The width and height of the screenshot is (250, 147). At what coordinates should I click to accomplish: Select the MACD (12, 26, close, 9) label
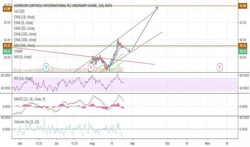click(x=30, y=99)
